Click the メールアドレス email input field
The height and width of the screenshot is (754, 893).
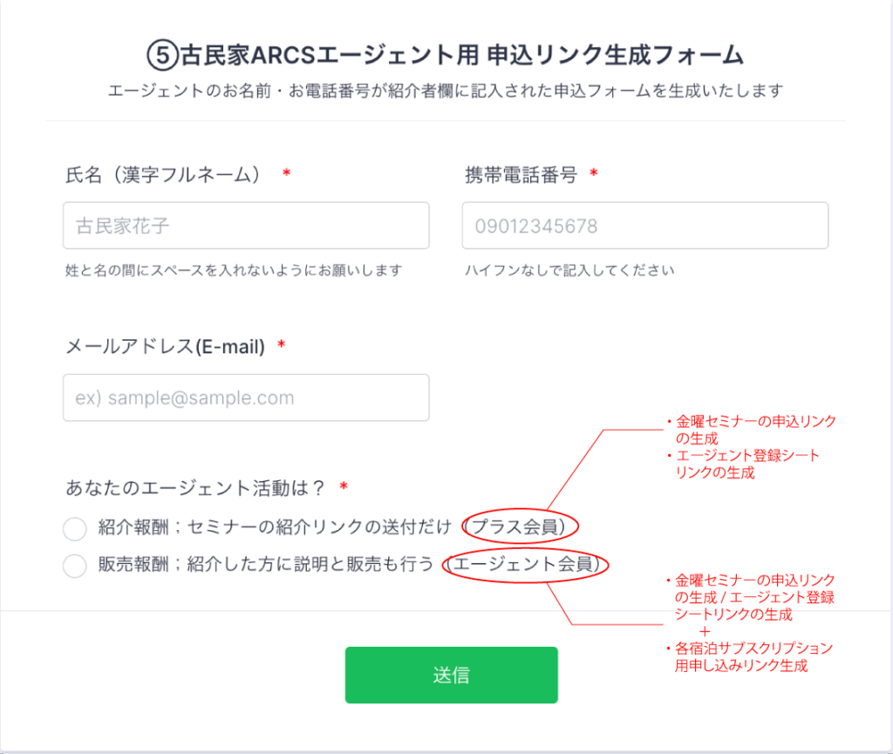[x=246, y=397]
